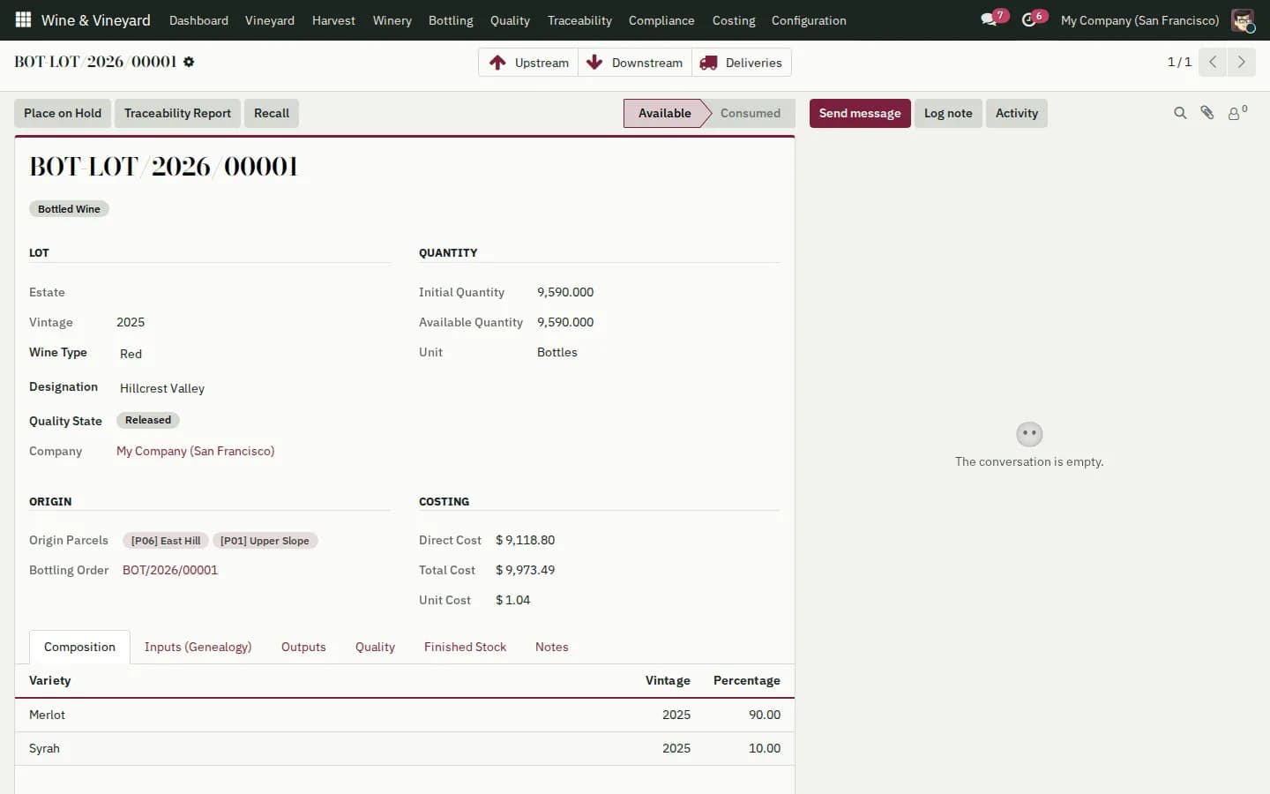
Task: Open the Traceability menu
Action: pyautogui.click(x=579, y=20)
